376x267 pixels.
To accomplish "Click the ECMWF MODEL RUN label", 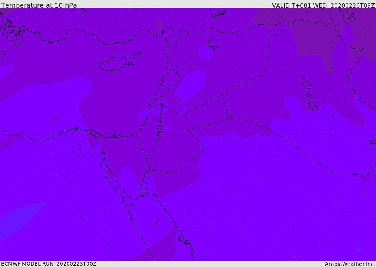I will [48, 264].
